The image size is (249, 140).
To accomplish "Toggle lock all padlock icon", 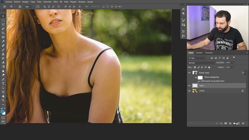I will (209, 67).
